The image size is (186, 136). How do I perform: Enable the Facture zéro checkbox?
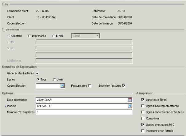coord(90,86)
